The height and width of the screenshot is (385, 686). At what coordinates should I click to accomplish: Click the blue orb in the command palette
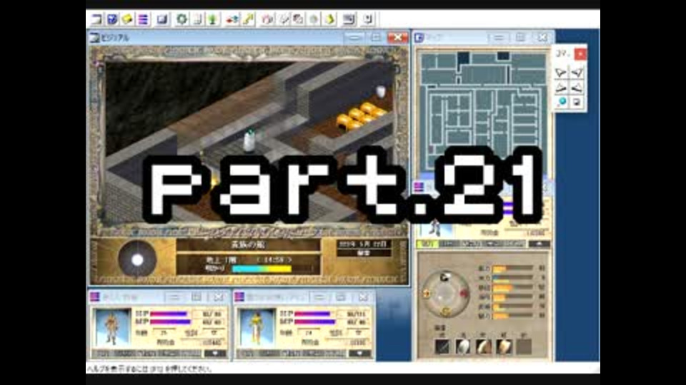562,102
